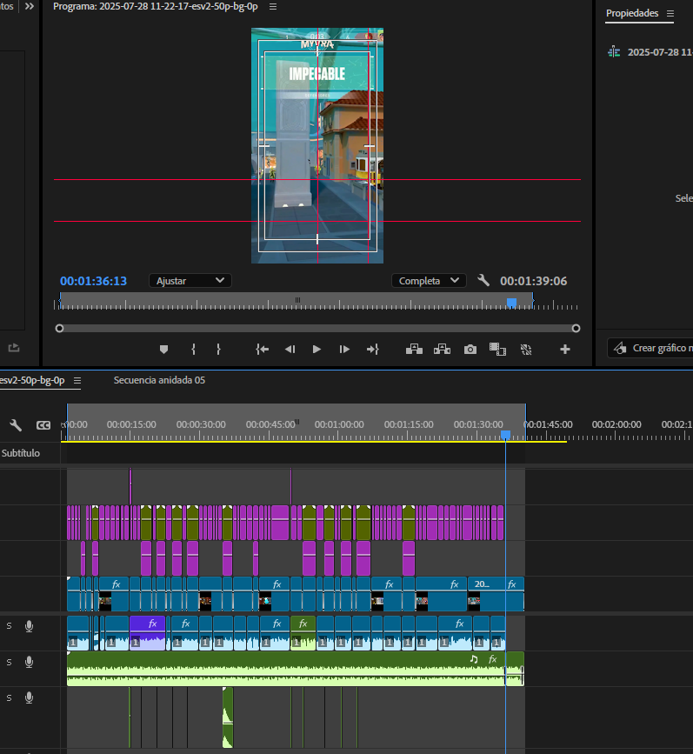Click the sequence icon in Propiedades
Screen dimensions: 693x754
click(614, 52)
